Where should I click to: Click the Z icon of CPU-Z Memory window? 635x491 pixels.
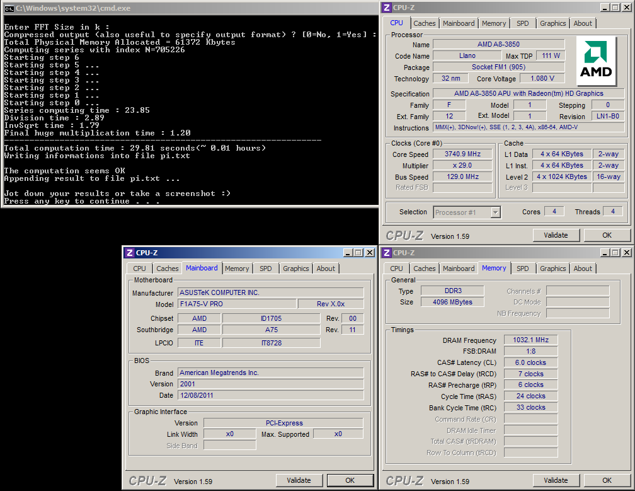click(x=387, y=253)
